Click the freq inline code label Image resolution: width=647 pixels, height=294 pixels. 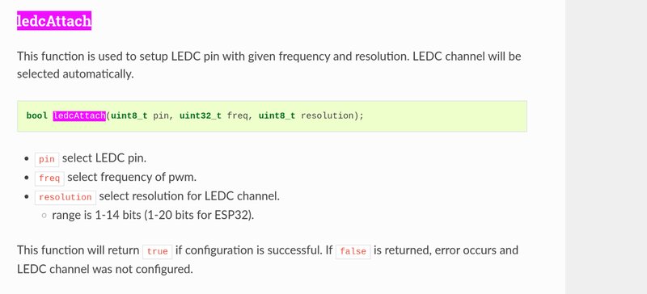pyautogui.click(x=49, y=178)
